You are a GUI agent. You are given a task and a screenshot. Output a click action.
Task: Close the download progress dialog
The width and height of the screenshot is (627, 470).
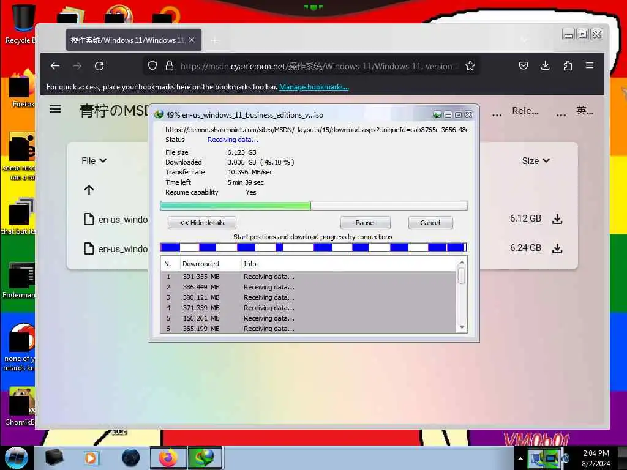468,115
